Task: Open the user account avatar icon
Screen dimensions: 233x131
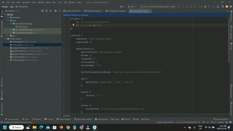Action: pos(230,7)
